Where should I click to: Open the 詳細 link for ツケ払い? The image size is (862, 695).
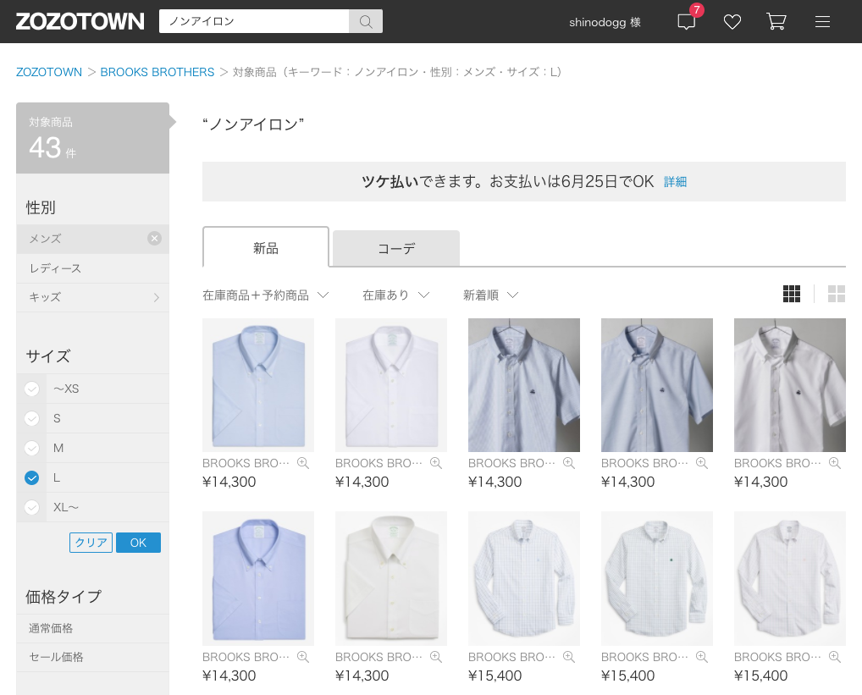pyautogui.click(x=675, y=182)
